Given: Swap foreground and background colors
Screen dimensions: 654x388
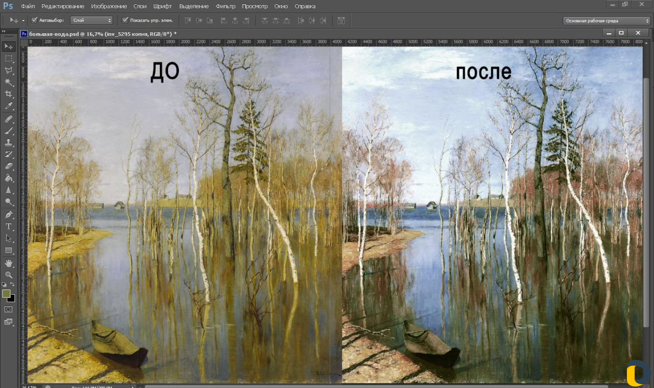Looking at the screenshot, I should pyautogui.click(x=12, y=284).
